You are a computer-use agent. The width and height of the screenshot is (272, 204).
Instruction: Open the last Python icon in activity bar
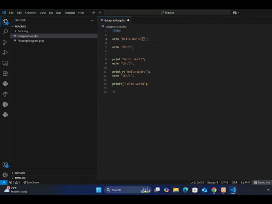5,115
